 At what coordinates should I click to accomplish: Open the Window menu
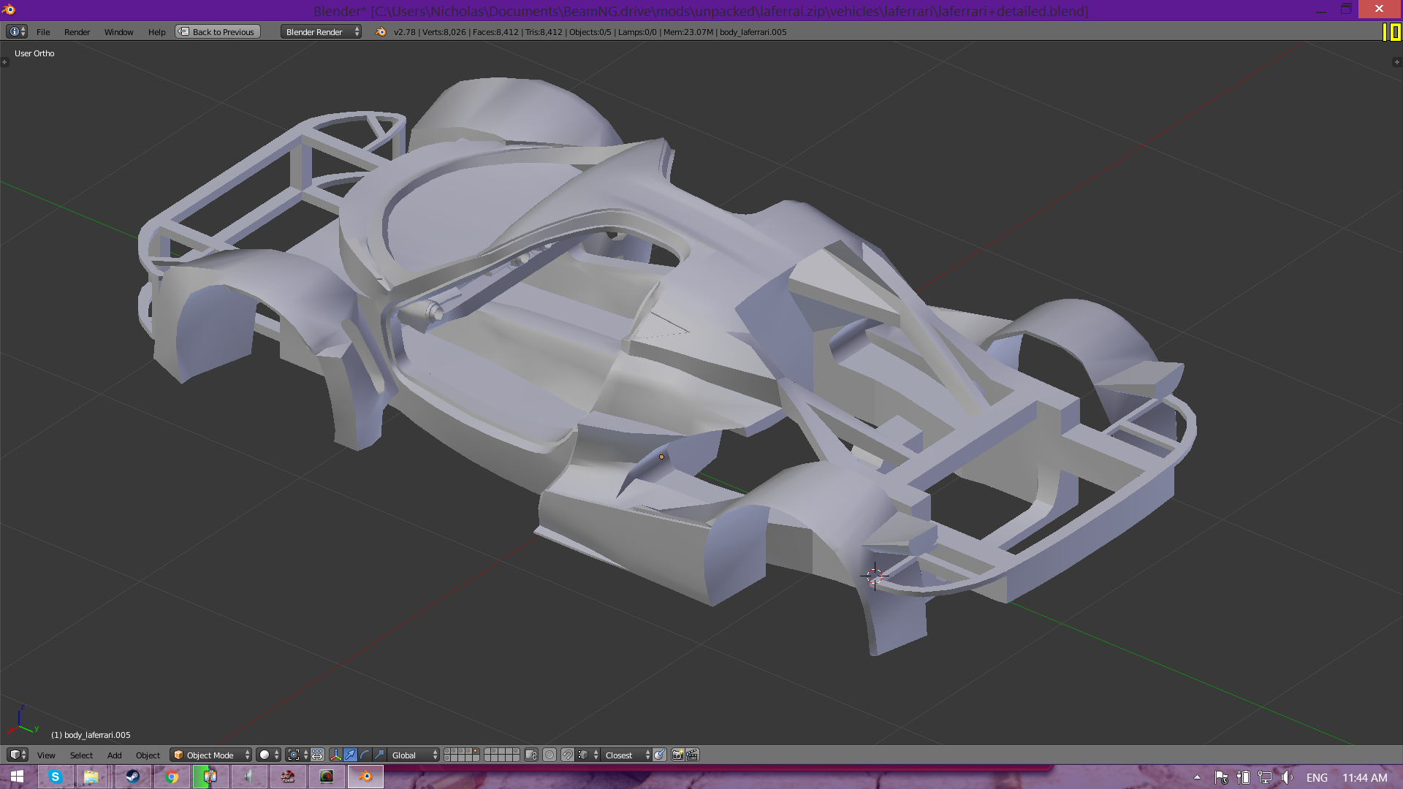point(118,32)
